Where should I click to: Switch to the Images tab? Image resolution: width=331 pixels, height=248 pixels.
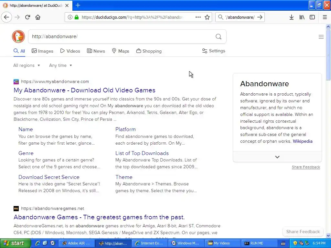pyautogui.click(x=42, y=51)
